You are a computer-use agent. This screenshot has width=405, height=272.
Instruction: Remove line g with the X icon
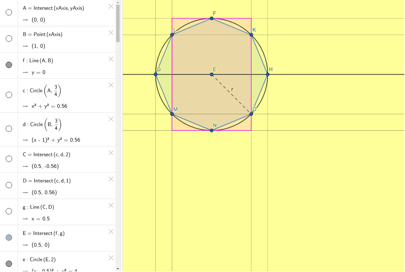click(111, 205)
